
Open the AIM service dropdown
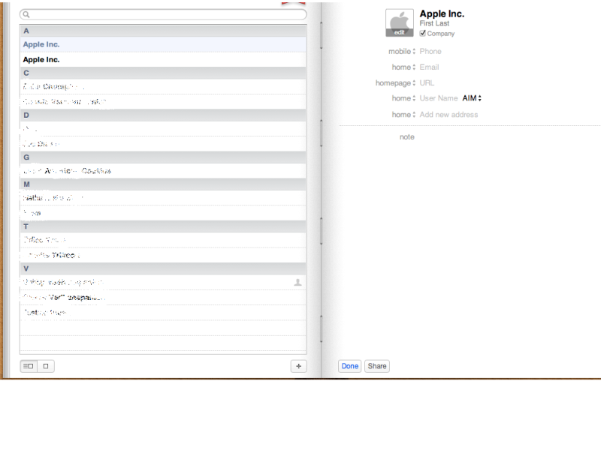[x=472, y=98]
